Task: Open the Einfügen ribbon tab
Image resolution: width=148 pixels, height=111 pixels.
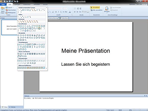Action: coord(17,4)
